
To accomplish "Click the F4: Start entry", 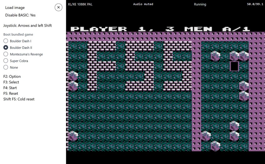I will click(10, 88).
